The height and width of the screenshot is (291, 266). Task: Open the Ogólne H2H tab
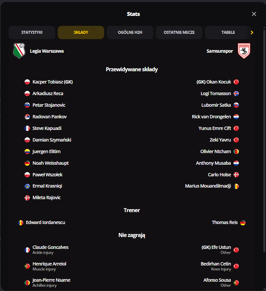130,32
